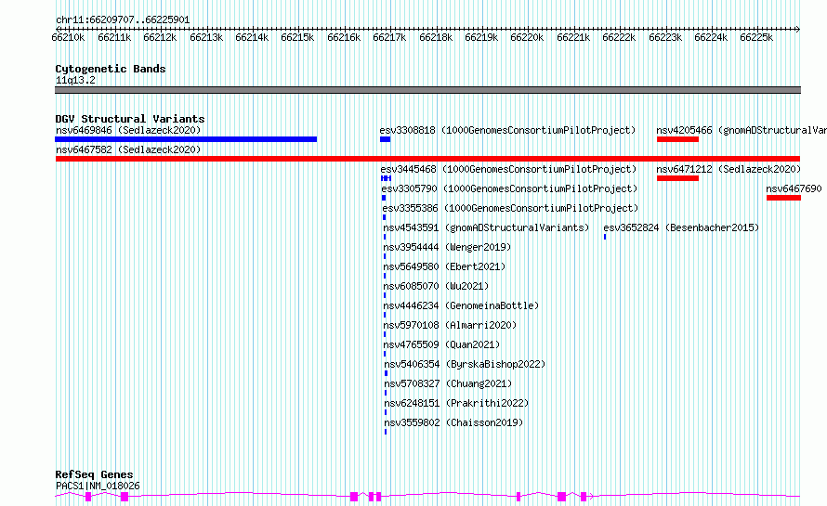The width and height of the screenshot is (827, 506).
Task: Click the 66223k ruler tick label
Action: [665, 37]
